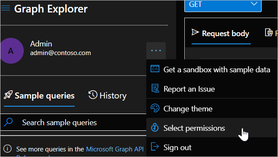The image size is (278, 157).
Task: Choose Sign out from menu
Action: click(212, 147)
